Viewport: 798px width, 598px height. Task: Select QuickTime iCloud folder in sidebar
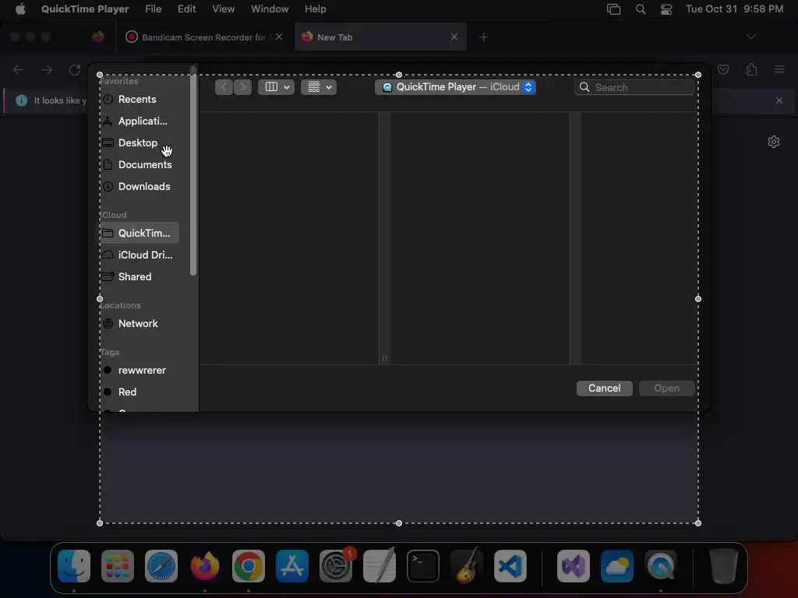137,233
